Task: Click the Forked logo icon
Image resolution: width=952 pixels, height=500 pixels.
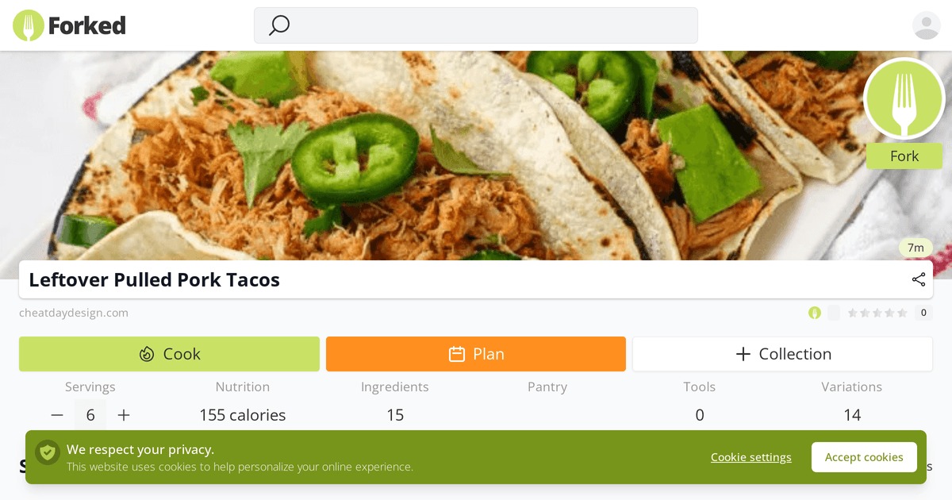Action: tap(26, 25)
